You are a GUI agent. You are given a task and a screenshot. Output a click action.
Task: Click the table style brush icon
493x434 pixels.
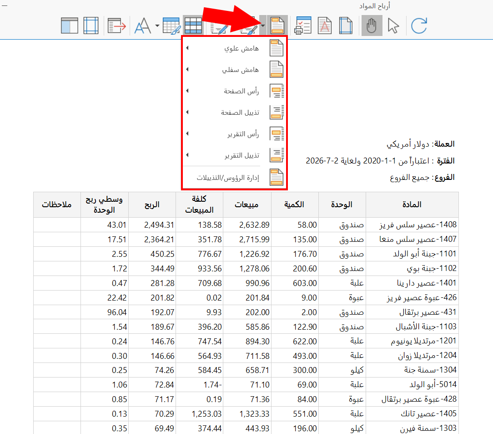[x=171, y=26]
